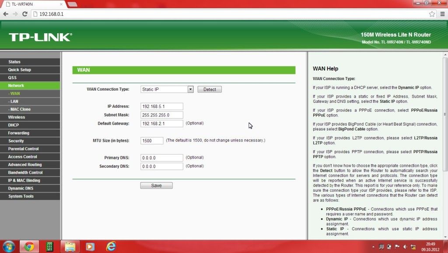
Task: Select the QSS menu entry
Action: click(x=30, y=77)
